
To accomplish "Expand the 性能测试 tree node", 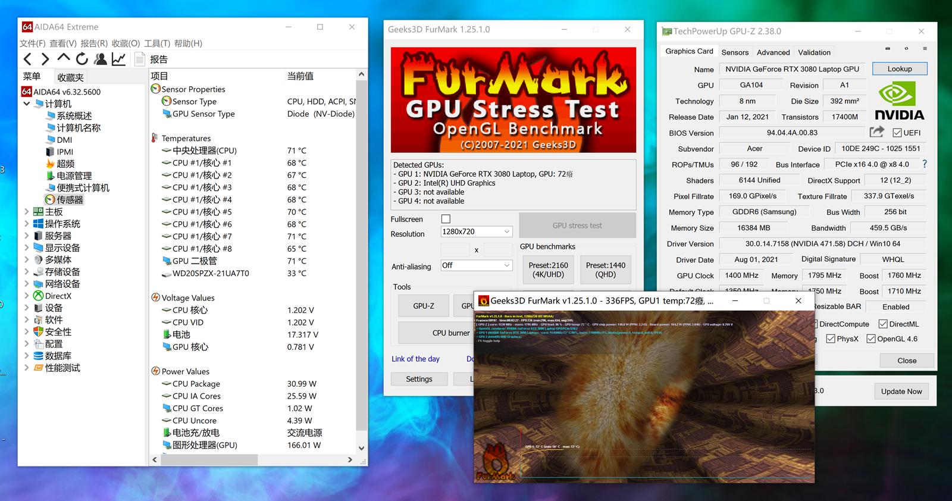I will coord(27,368).
